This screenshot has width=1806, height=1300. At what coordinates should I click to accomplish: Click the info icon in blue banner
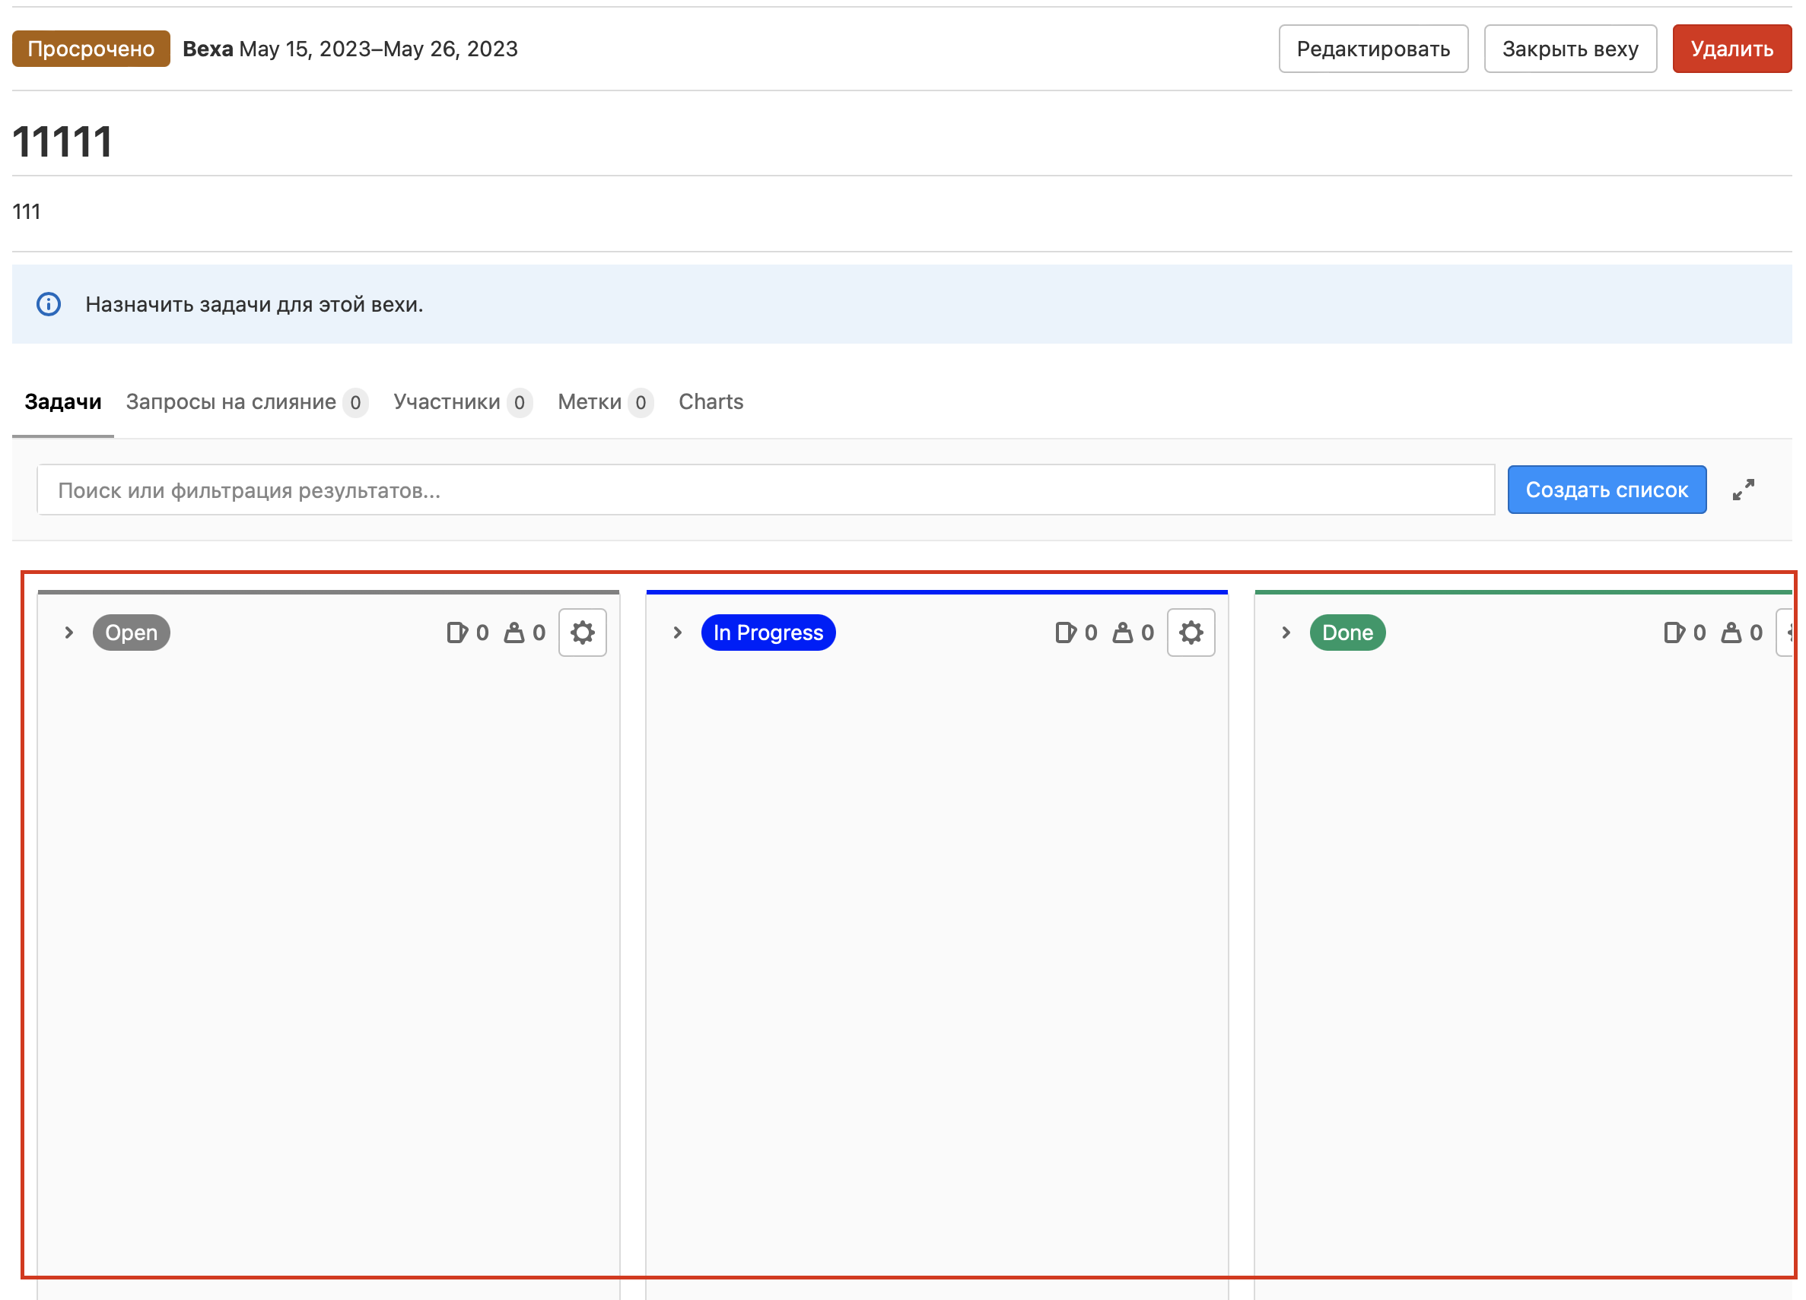point(49,304)
